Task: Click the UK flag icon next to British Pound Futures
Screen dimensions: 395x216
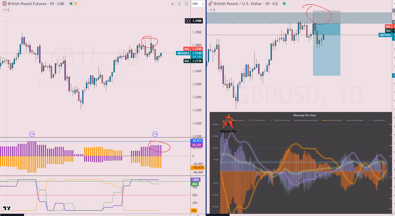Action: pos(5,4)
